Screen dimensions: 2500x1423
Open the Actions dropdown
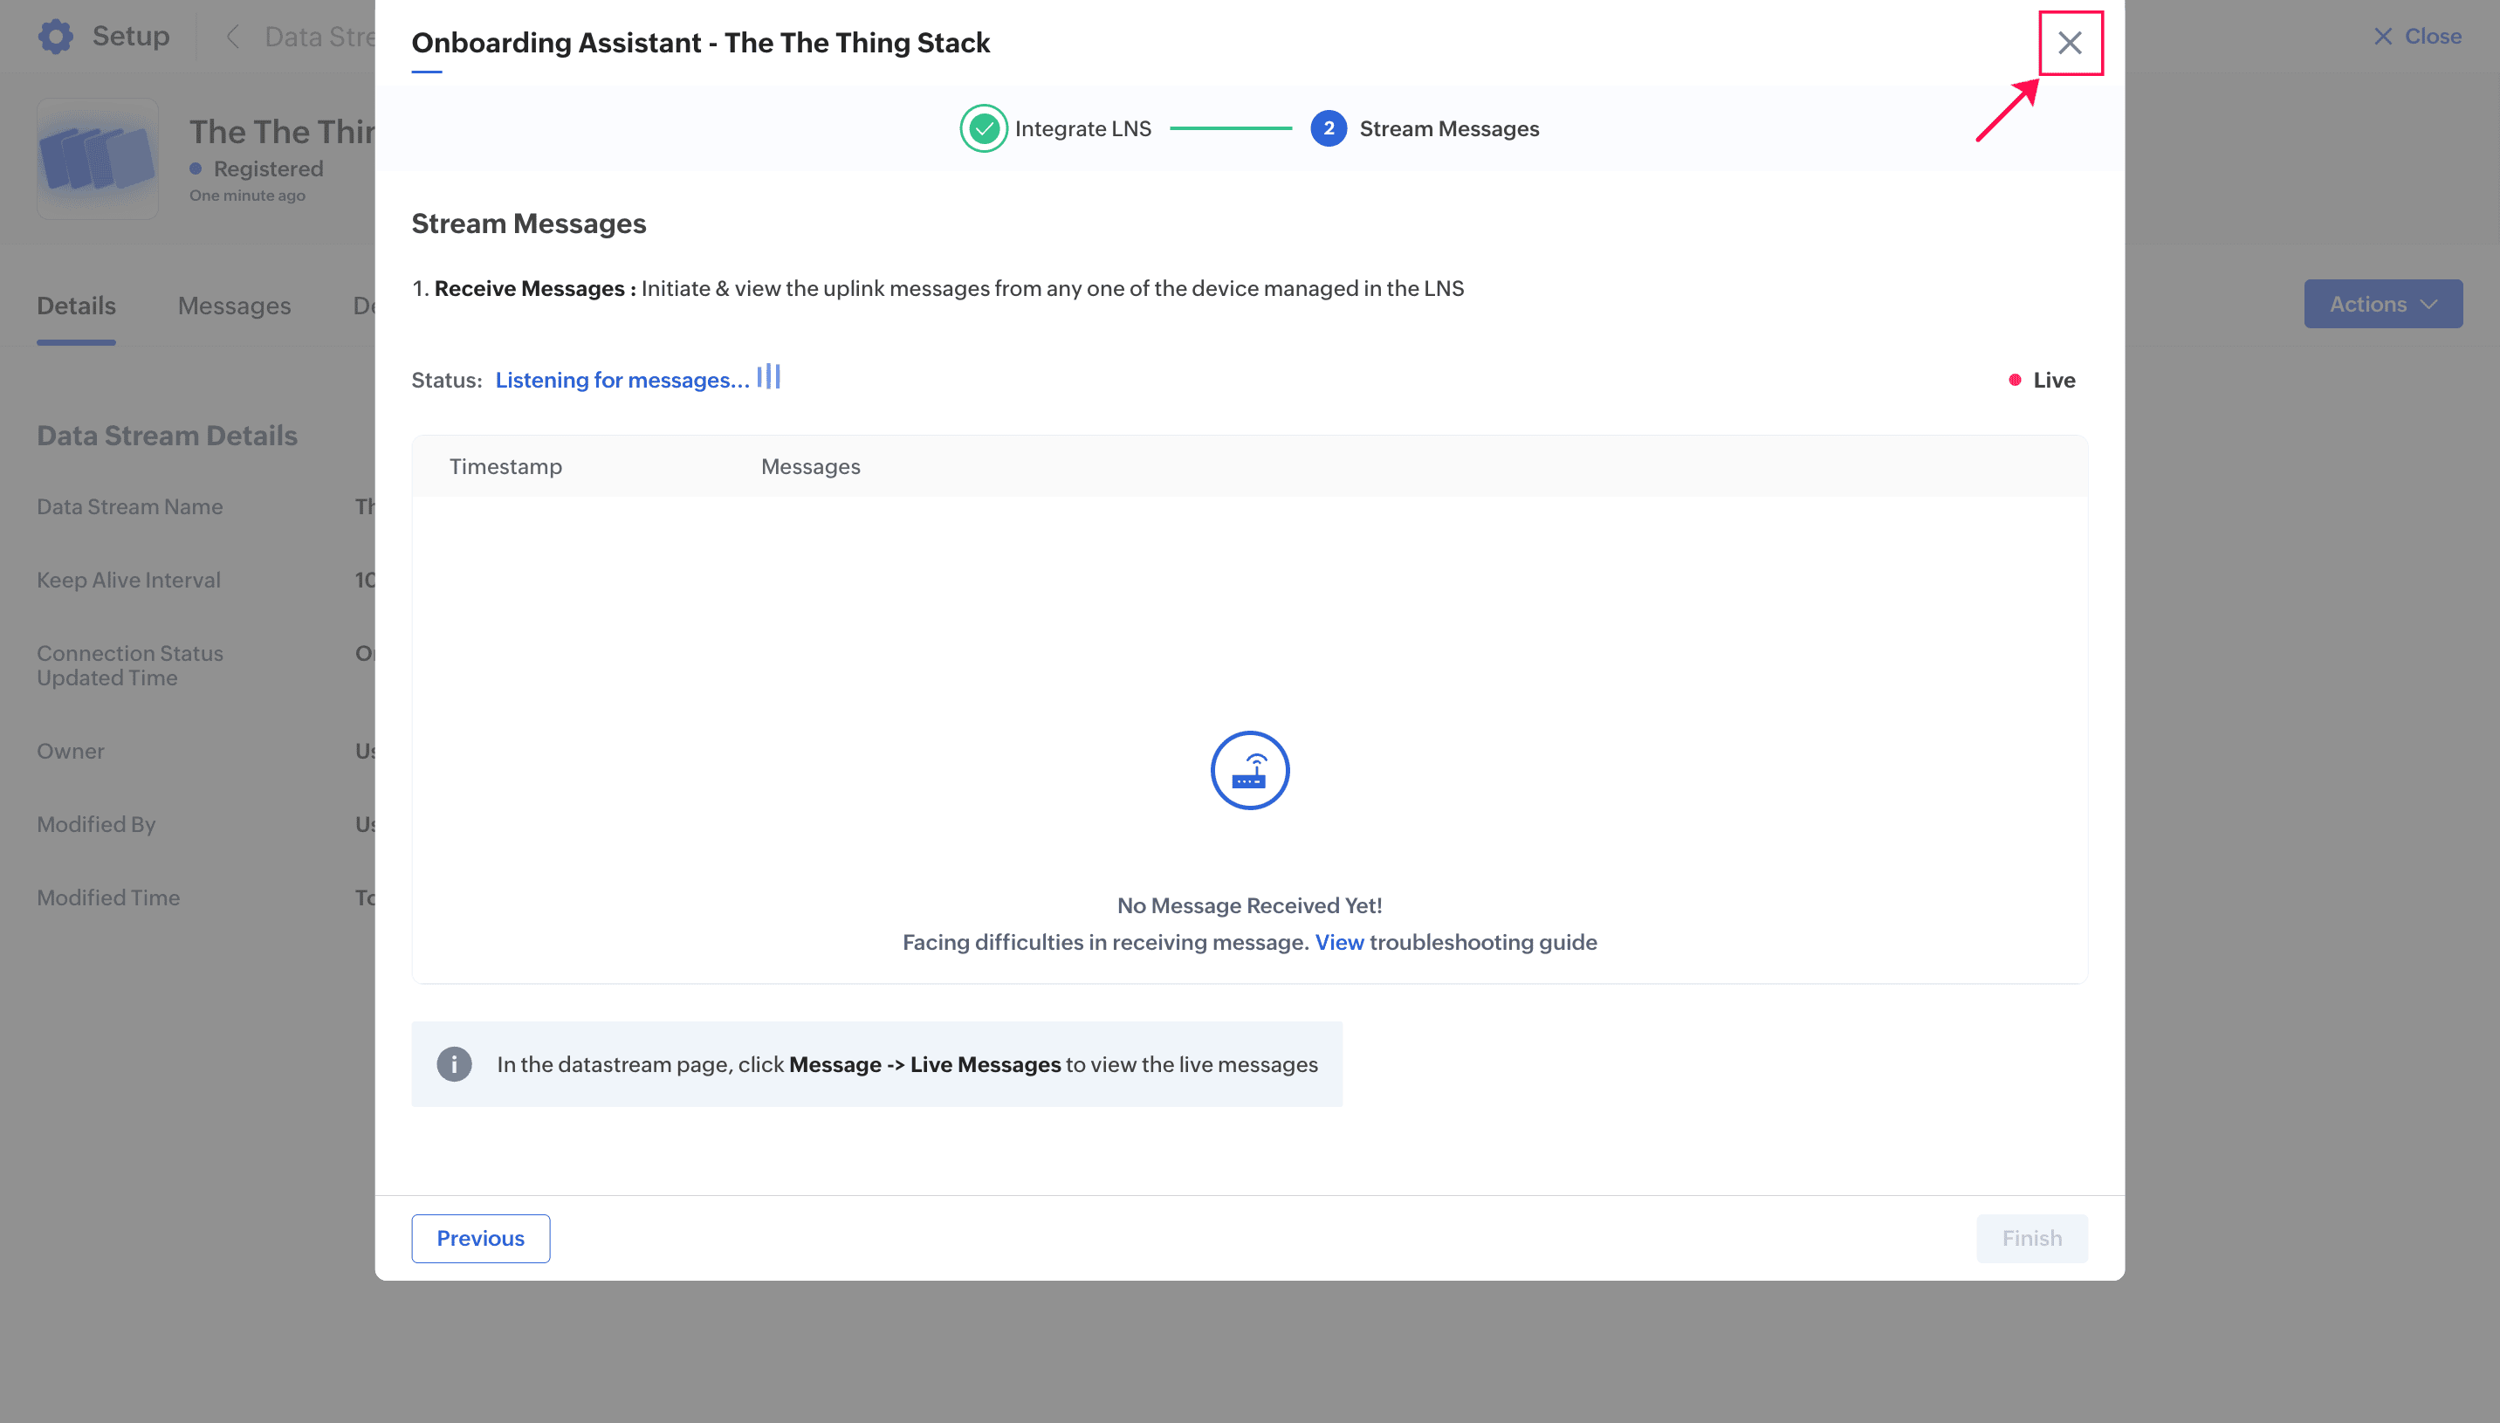coord(2382,304)
